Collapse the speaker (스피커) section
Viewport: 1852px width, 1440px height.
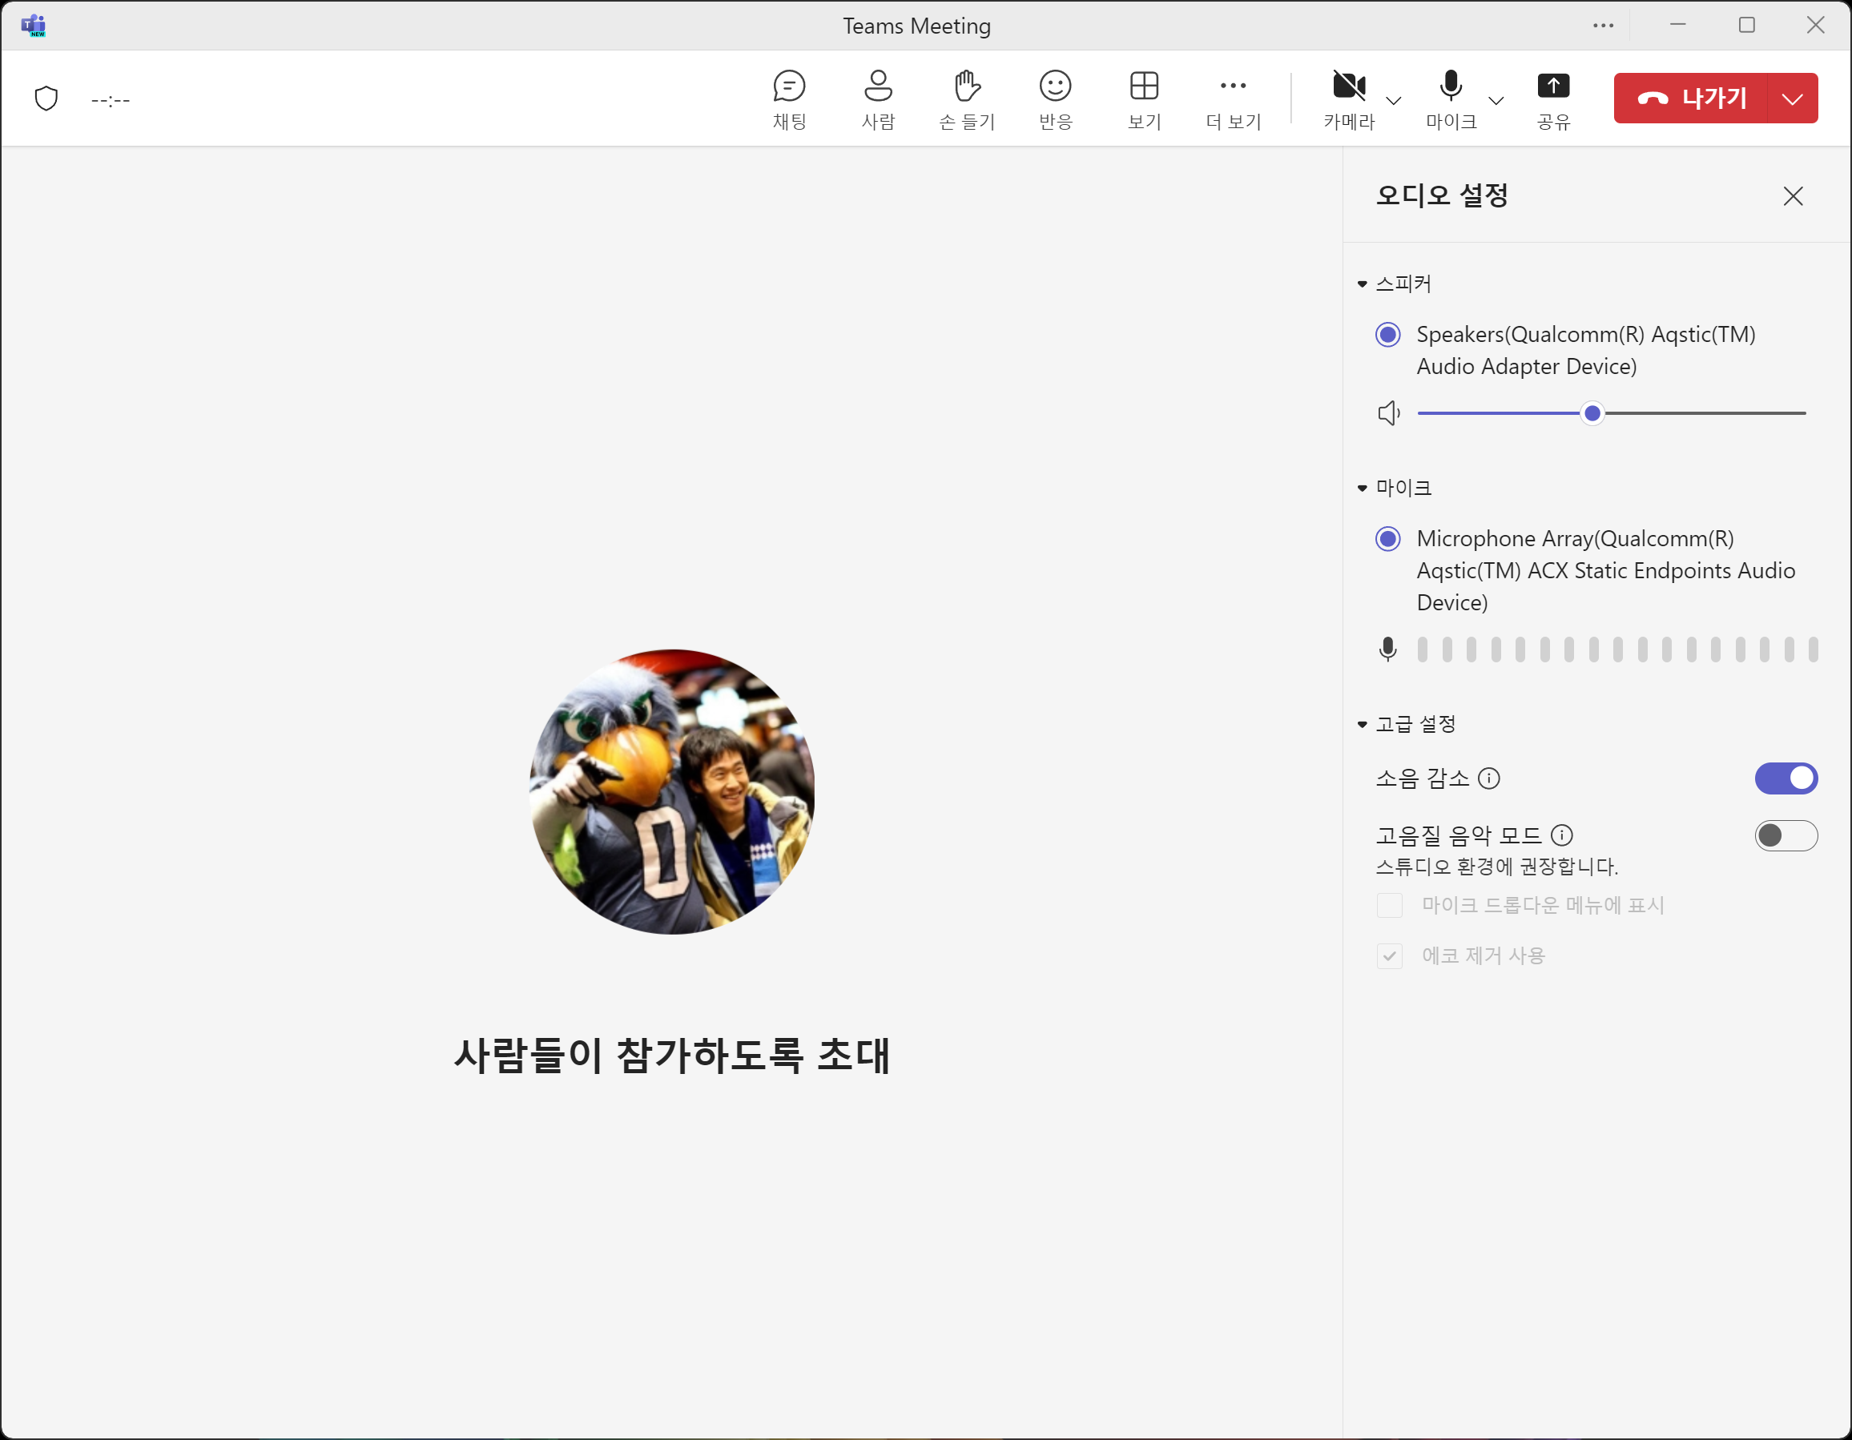pyautogui.click(x=1363, y=284)
